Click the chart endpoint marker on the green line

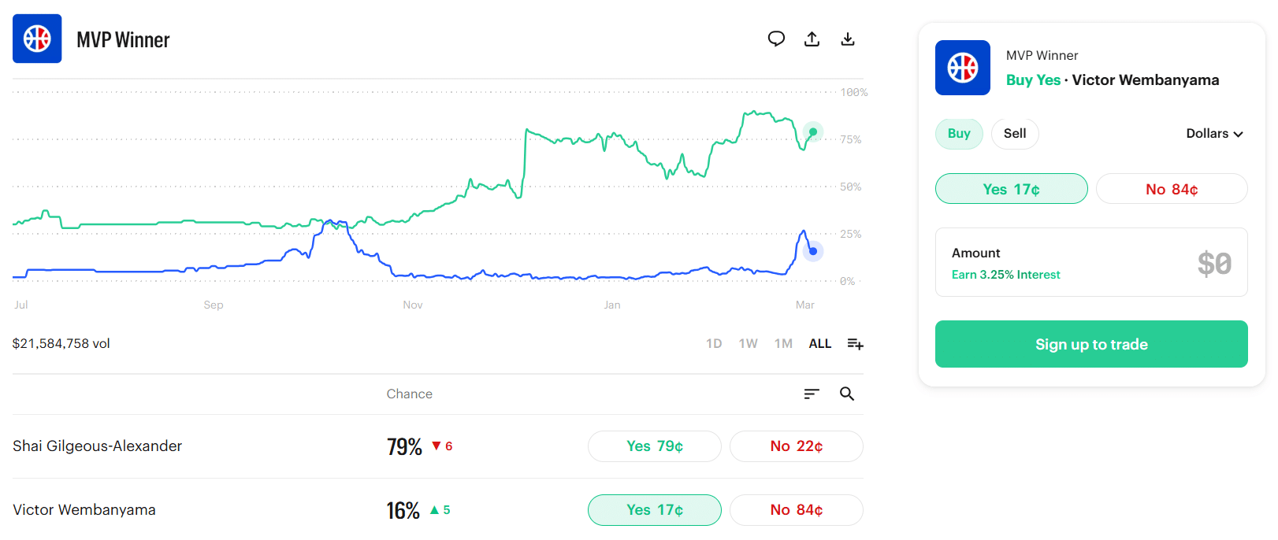pos(812,131)
